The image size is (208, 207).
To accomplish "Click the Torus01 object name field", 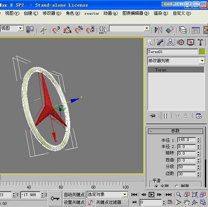I will tap(172, 52).
